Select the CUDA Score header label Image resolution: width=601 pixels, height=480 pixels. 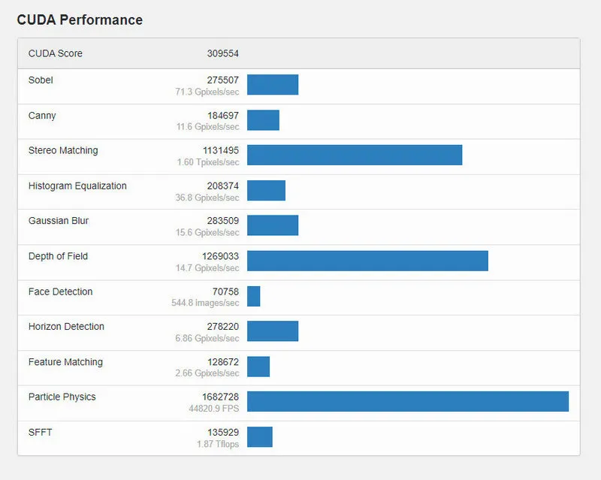tap(56, 53)
